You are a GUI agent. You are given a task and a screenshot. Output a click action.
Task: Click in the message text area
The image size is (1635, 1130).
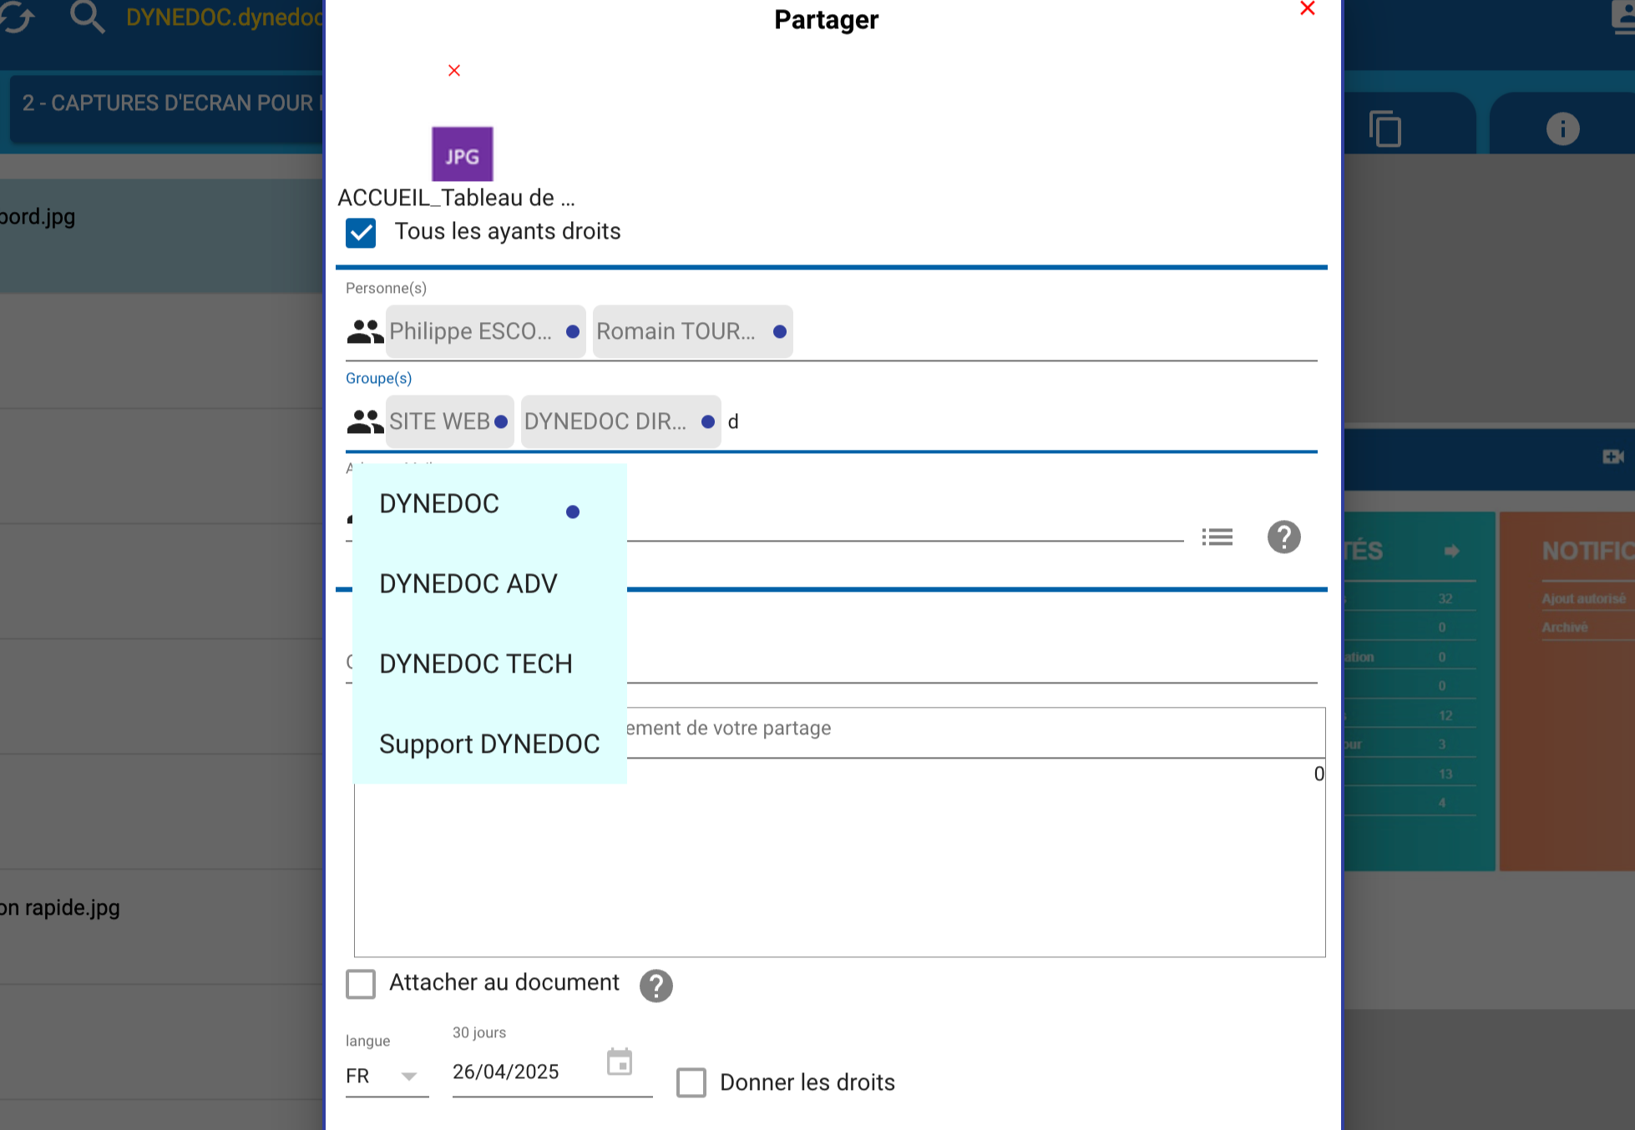839,860
